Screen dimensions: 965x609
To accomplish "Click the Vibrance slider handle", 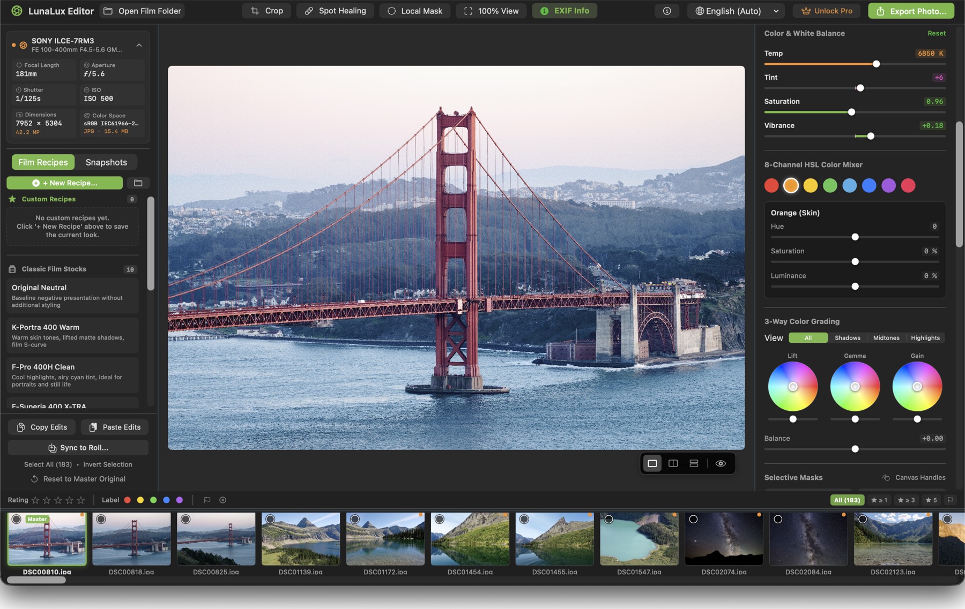I will (871, 136).
